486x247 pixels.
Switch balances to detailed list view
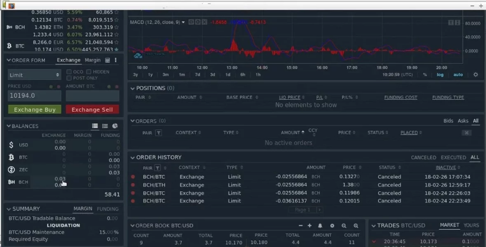click(95, 126)
